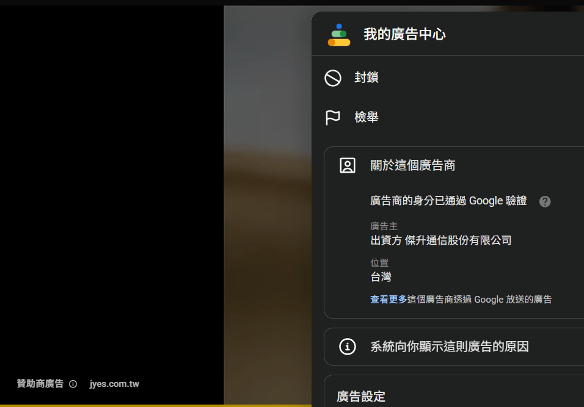Click the info icon next to 贊助商廣告
Screen dimensions: 584x407
tap(73, 384)
